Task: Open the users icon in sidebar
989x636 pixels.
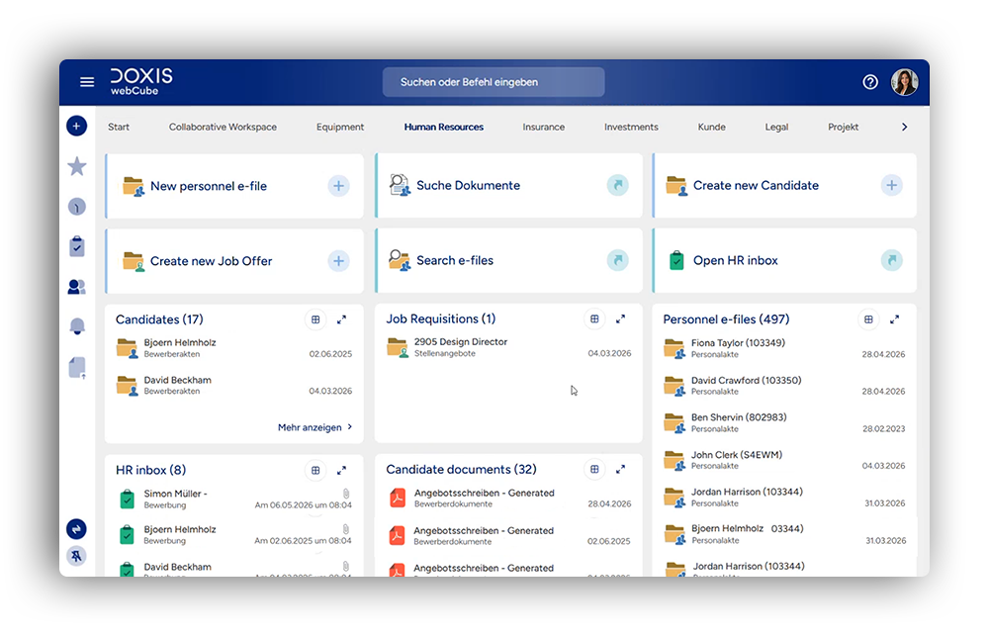Action: (77, 287)
